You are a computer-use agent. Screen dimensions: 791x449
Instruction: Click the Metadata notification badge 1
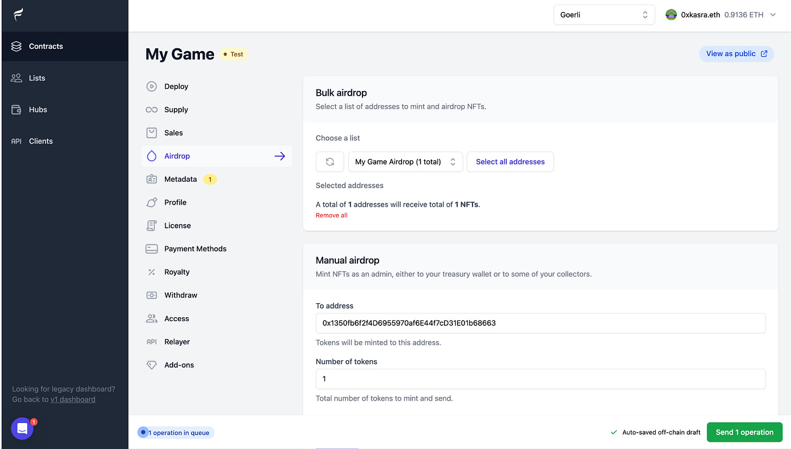click(x=210, y=179)
